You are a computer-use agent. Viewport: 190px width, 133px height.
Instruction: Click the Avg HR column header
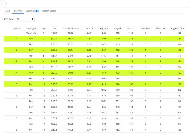pyautogui.click(x=118, y=28)
